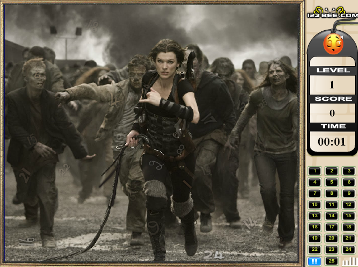Select number 14 tile in the number panel
358x267 pixels.
(x=332, y=216)
